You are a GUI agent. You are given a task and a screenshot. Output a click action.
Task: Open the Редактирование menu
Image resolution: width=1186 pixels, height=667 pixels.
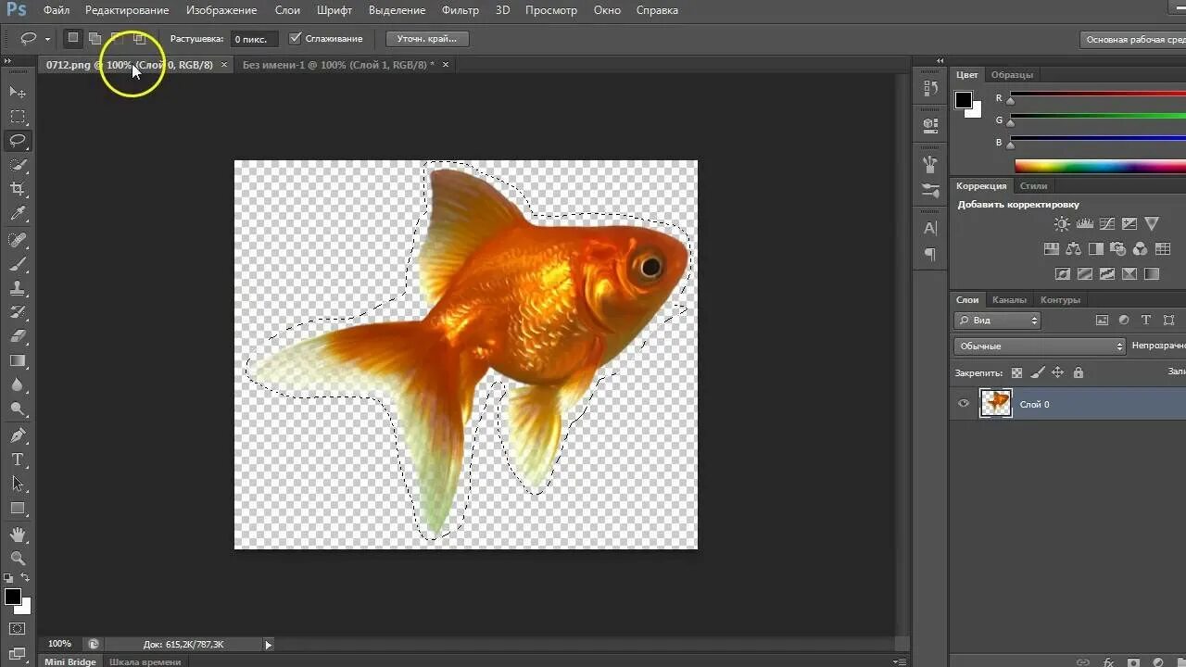pyautogui.click(x=127, y=10)
